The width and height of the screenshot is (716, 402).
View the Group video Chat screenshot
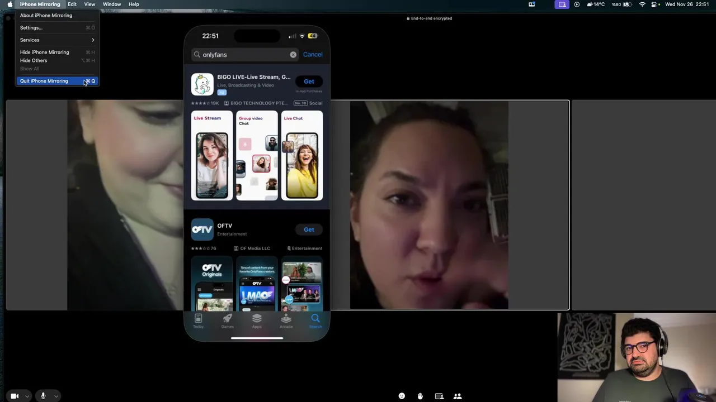coord(257,156)
